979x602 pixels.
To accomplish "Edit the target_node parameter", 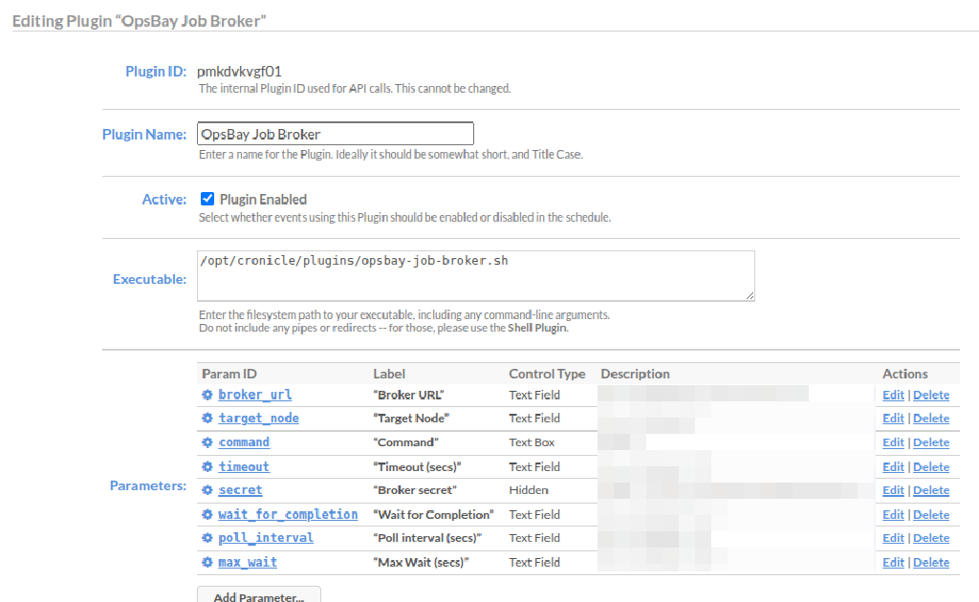I will coord(893,419).
